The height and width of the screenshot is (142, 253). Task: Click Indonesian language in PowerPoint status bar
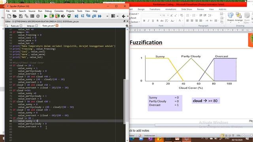(149, 136)
